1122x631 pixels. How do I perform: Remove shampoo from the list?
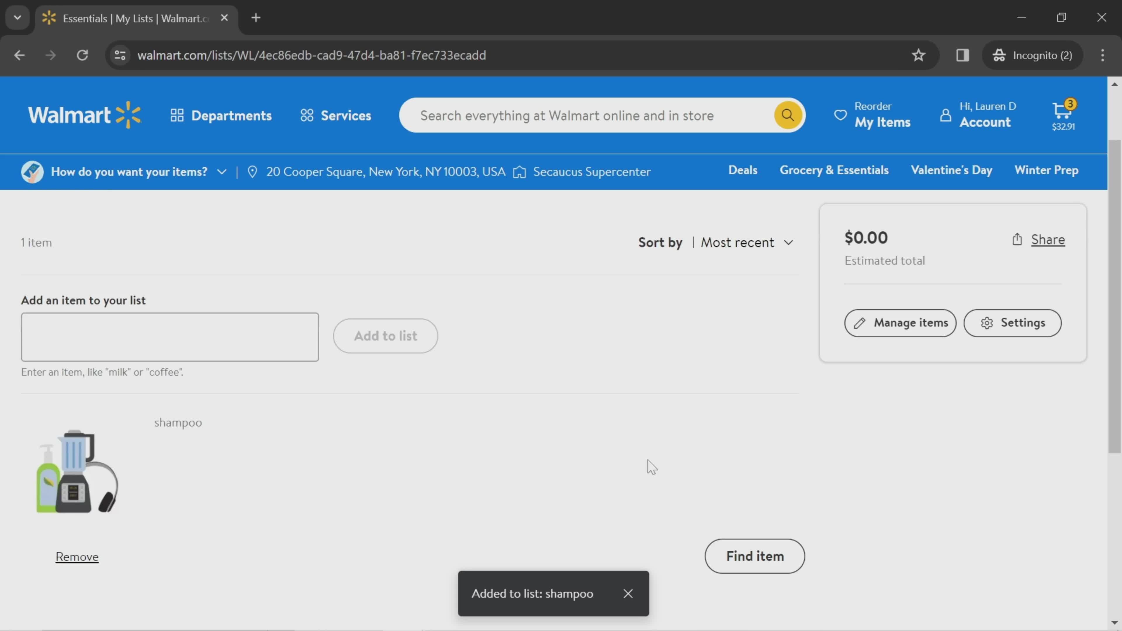[77, 557]
